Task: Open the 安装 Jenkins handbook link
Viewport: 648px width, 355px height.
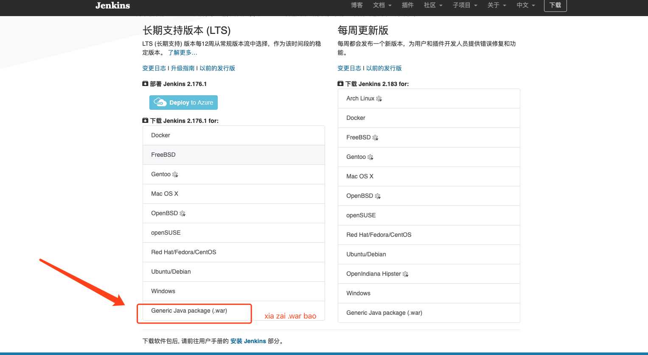Action: tap(248, 341)
